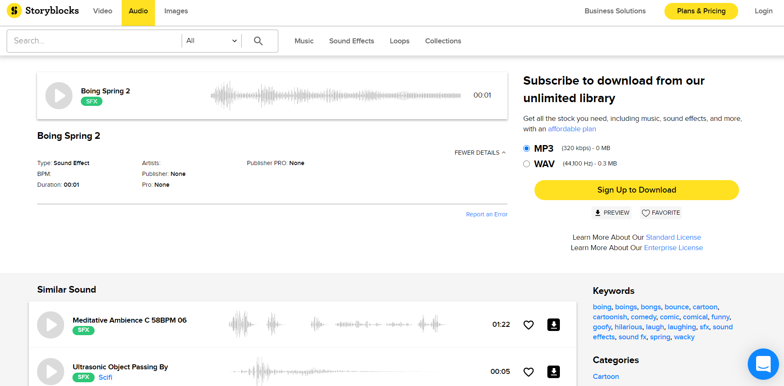Click the Scifi tag link

[x=105, y=377]
